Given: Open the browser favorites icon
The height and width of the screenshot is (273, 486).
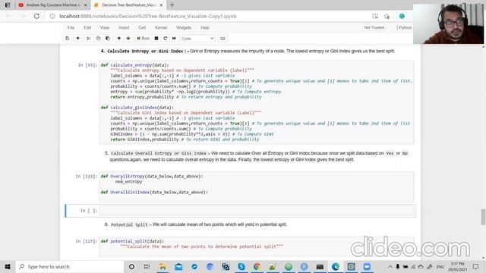Looking at the screenshot, I should [x=387, y=16].
